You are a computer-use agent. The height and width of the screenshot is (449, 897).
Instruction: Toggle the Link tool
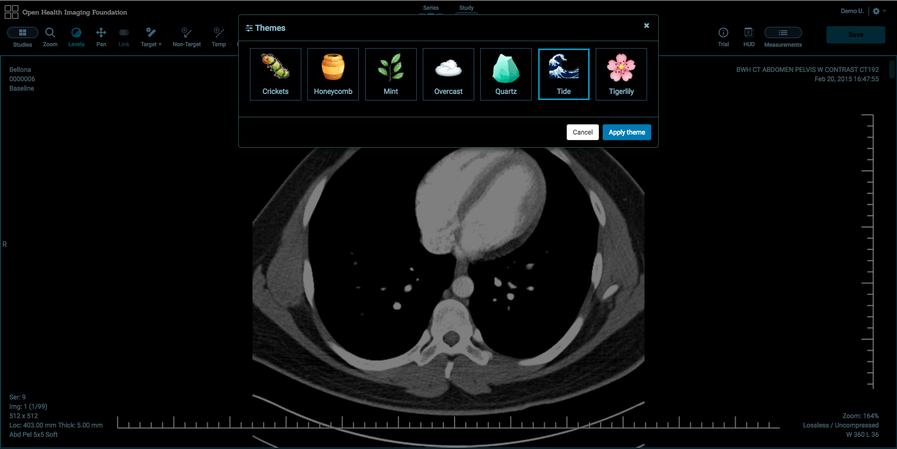click(x=124, y=37)
